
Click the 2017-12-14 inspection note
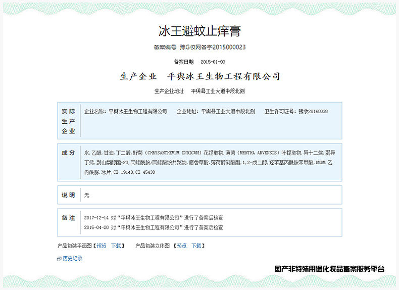pyautogui.click(x=154, y=218)
